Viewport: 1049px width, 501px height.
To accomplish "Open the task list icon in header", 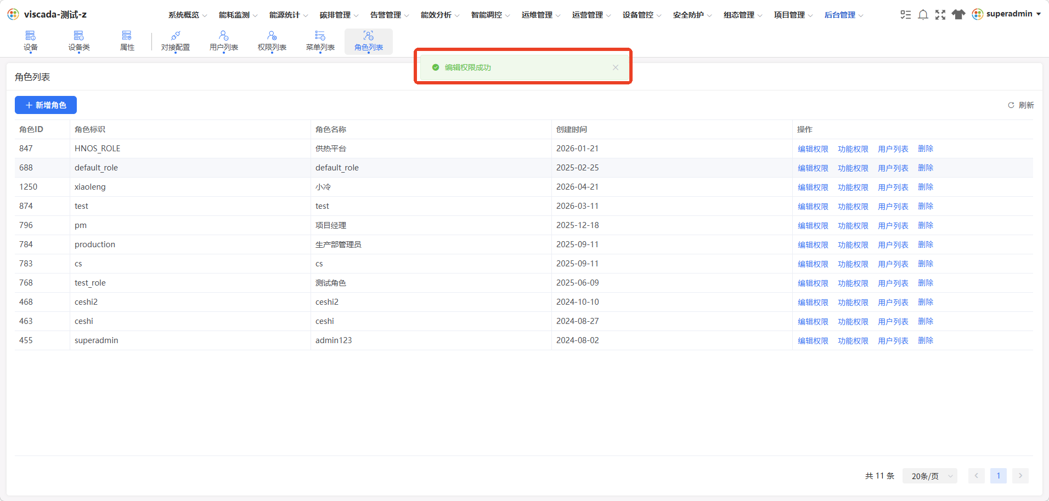I will pos(906,15).
